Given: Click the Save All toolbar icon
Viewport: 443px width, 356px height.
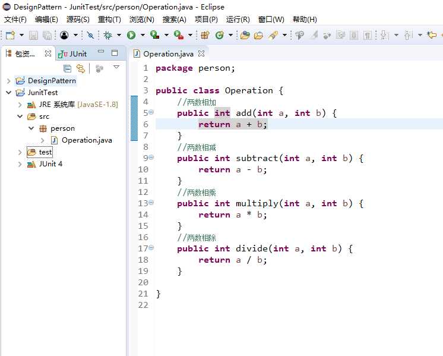Looking at the screenshot, I should 47,35.
